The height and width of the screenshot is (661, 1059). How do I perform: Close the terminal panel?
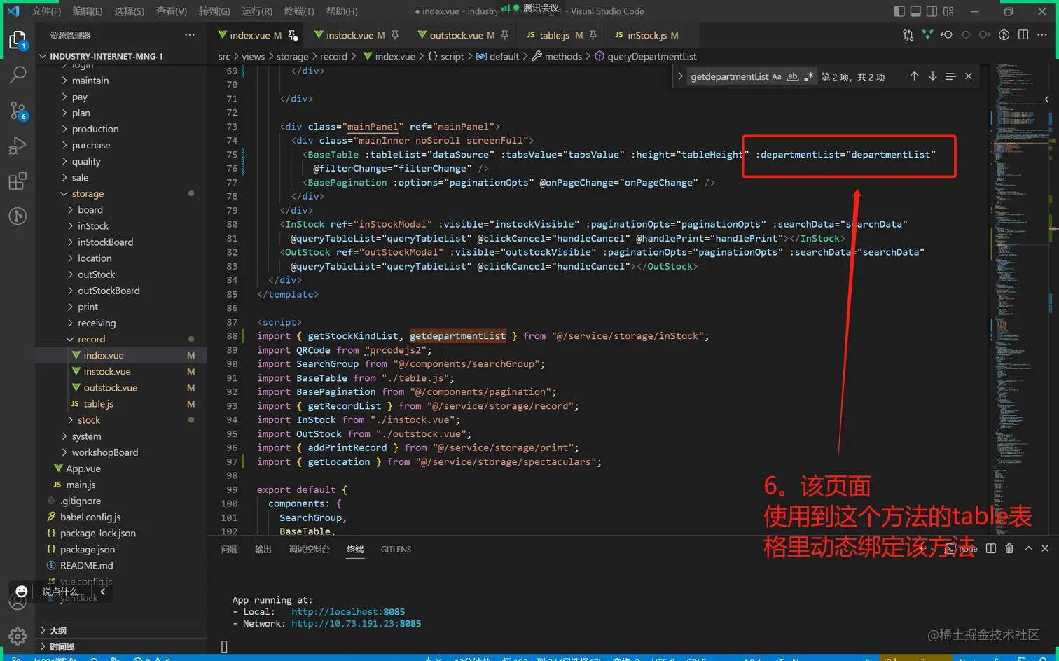coord(1045,549)
